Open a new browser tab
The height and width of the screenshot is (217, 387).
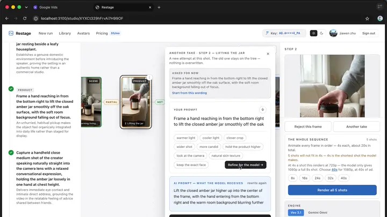(x=159, y=8)
